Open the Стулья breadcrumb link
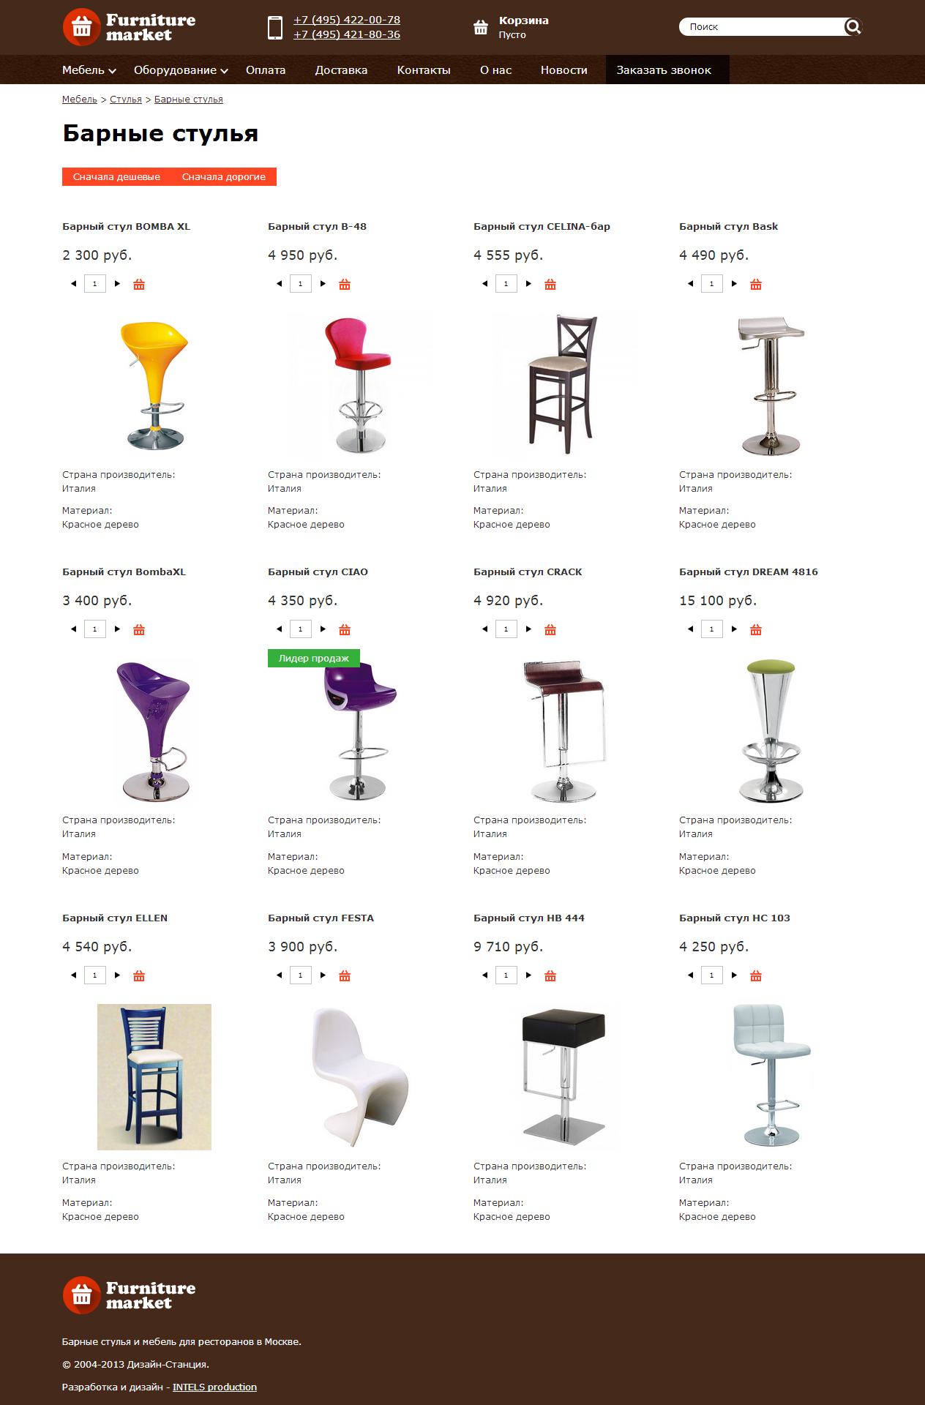This screenshot has height=1405, width=925. point(126,100)
